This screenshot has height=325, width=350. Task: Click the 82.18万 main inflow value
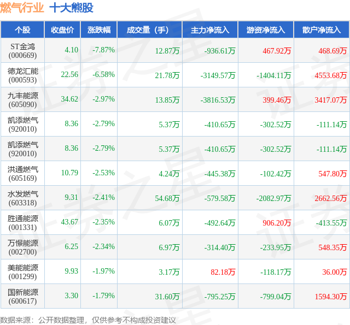click(223, 272)
